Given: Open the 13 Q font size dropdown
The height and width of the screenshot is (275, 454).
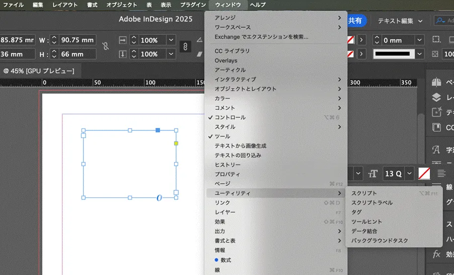Looking at the screenshot, I should pos(409,174).
